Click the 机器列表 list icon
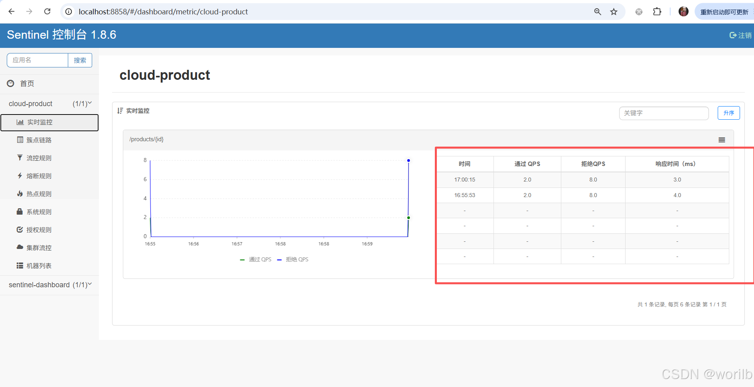This screenshot has width=754, height=387. click(x=20, y=265)
